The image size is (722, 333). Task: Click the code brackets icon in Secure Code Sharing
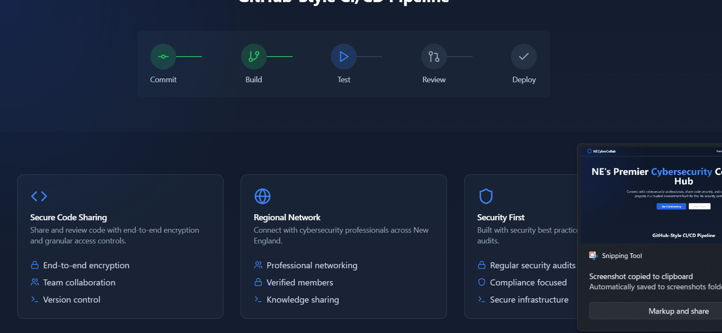pyautogui.click(x=39, y=196)
